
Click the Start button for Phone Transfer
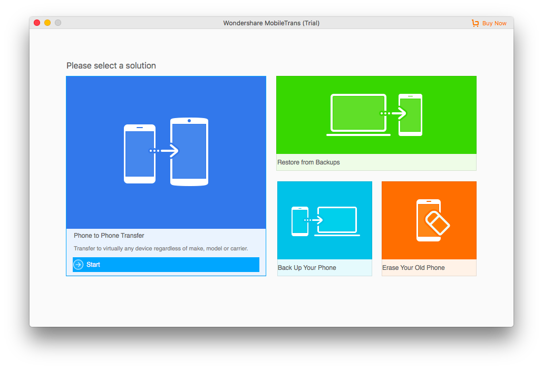point(166,265)
